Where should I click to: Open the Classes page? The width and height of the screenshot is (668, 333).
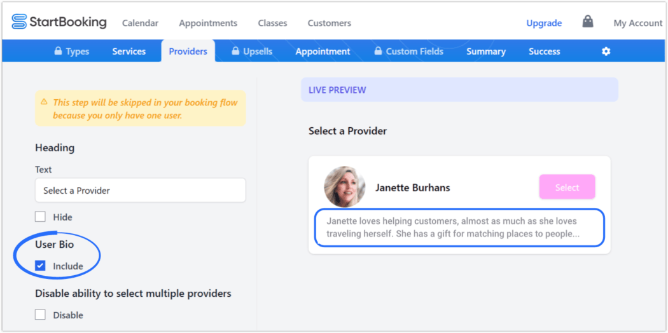(272, 23)
